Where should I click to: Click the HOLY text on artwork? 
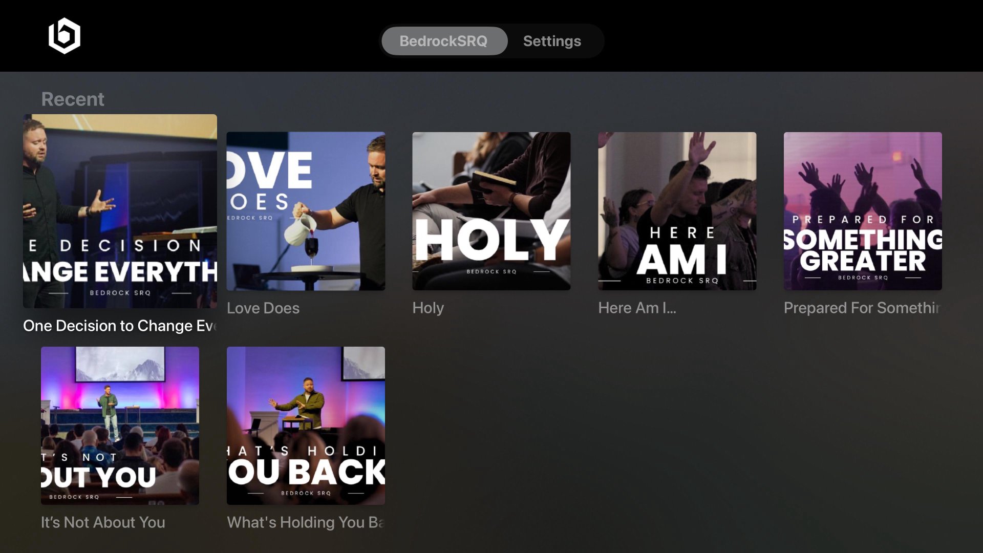tap(491, 240)
